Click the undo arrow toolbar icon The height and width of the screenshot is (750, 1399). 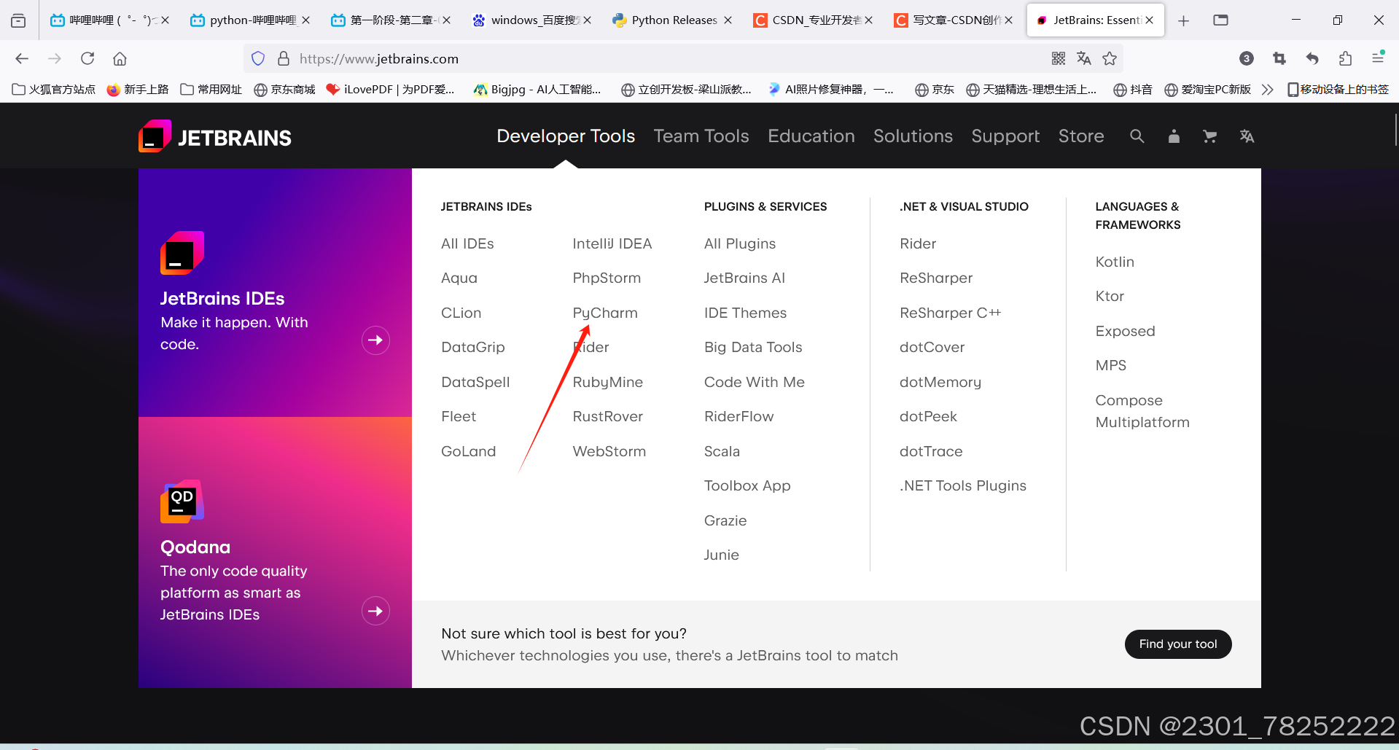(1312, 58)
